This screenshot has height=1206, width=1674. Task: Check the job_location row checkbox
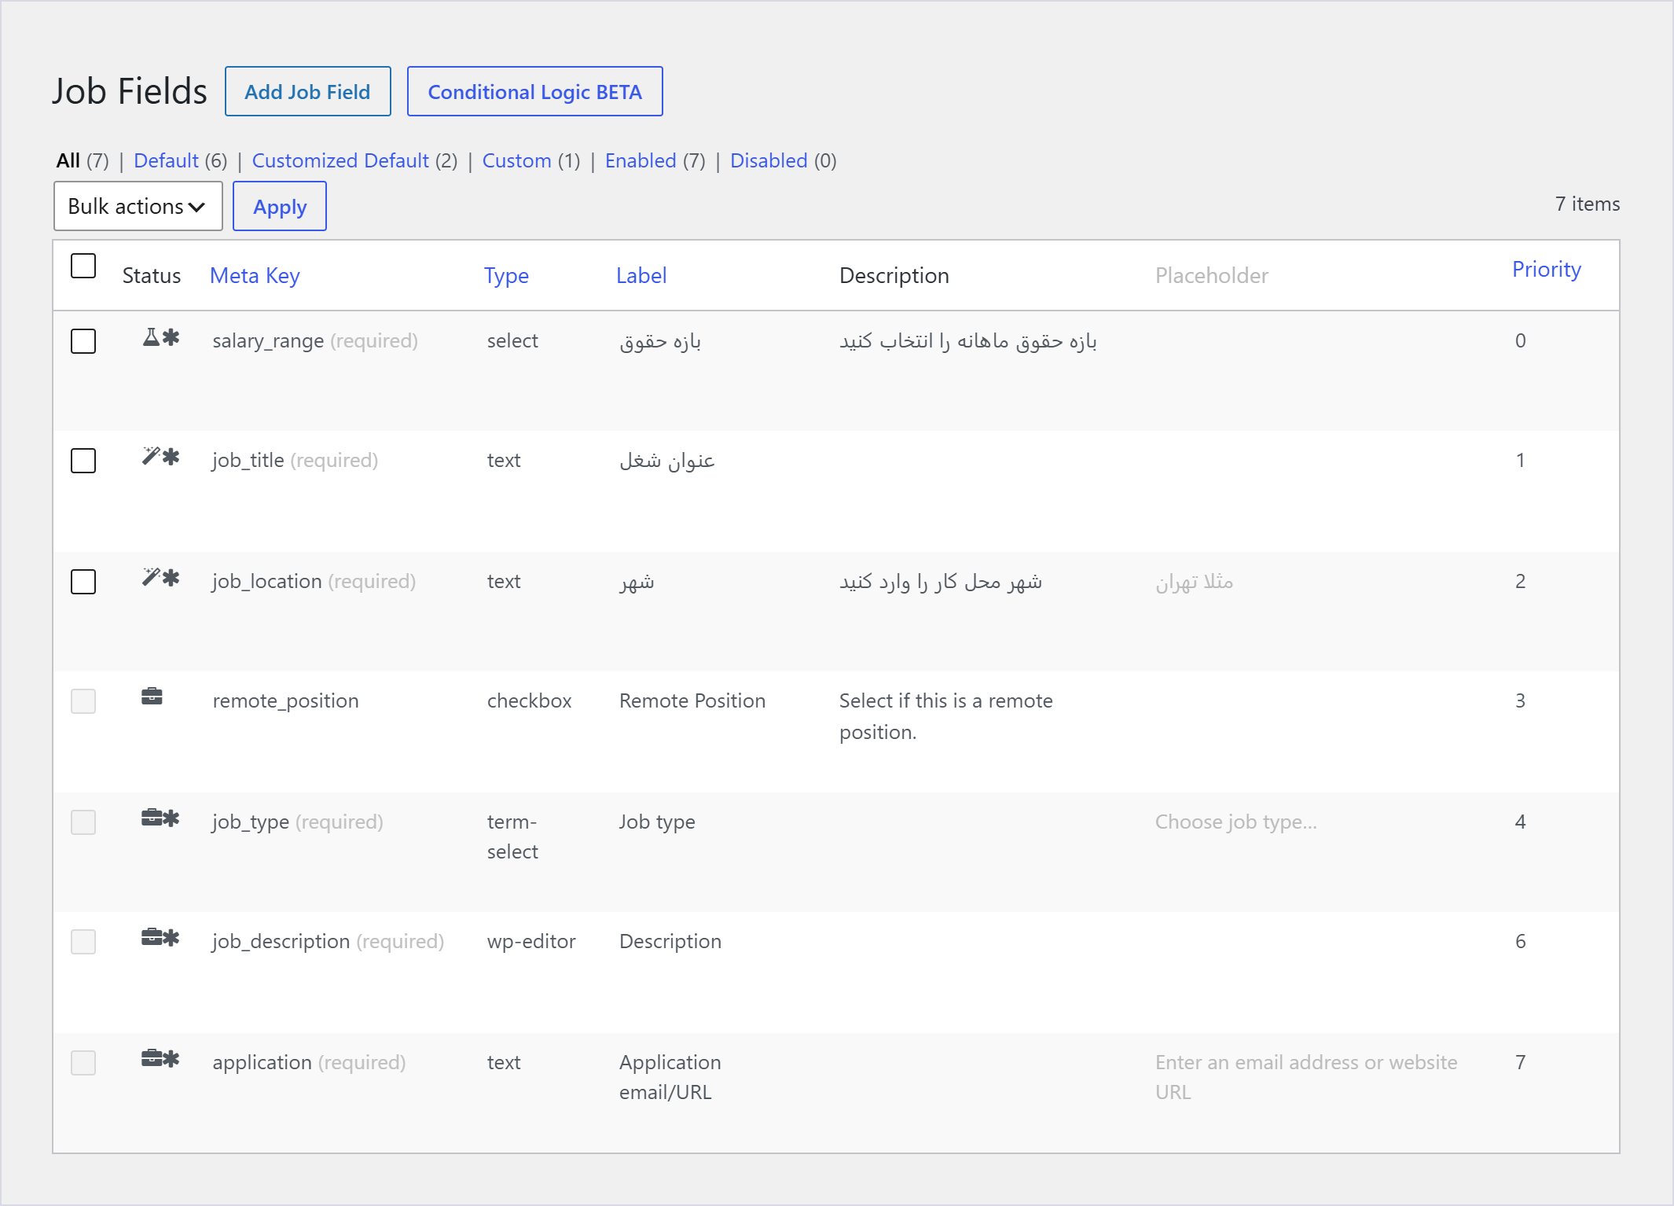pyautogui.click(x=83, y=582)
